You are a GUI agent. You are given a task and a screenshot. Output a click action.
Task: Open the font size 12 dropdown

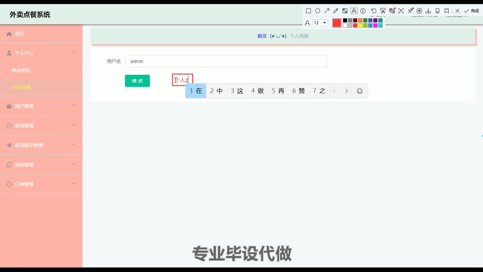click(x=320, y=23)
